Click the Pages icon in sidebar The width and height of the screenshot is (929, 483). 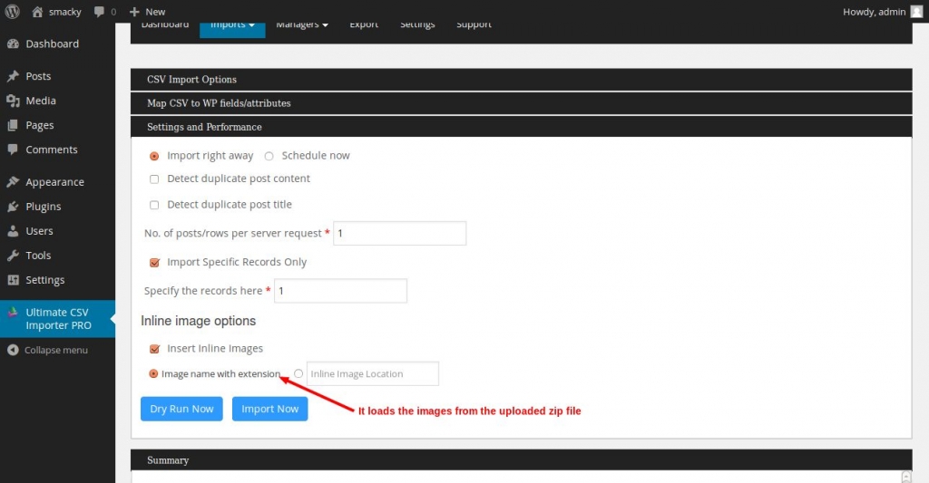(13, 125)
